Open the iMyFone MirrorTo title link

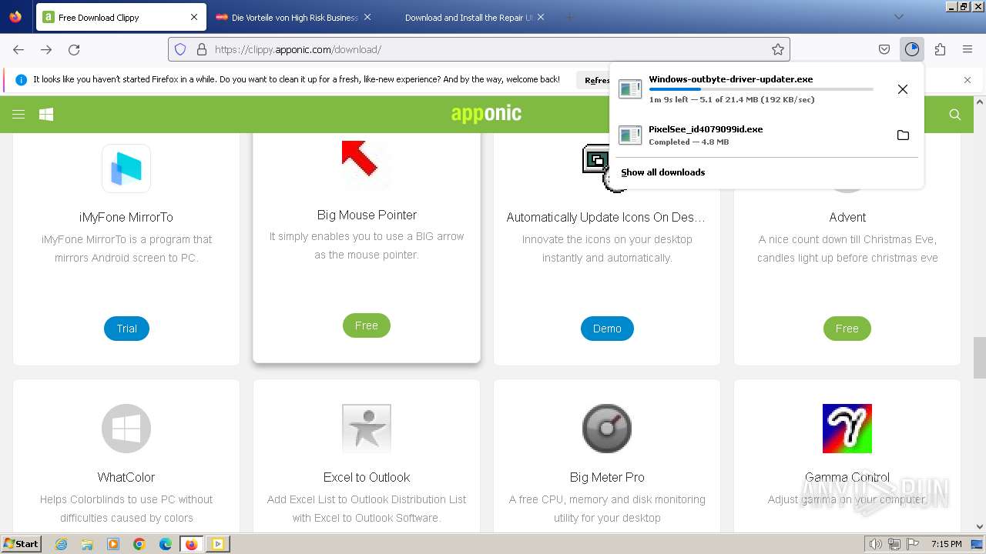click(126, 218)
